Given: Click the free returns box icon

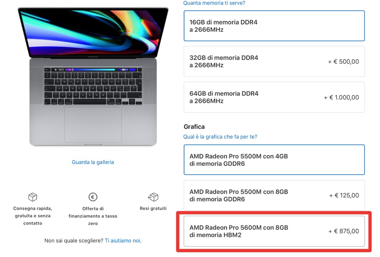Looking at the screenshot, I should [153, 197].
